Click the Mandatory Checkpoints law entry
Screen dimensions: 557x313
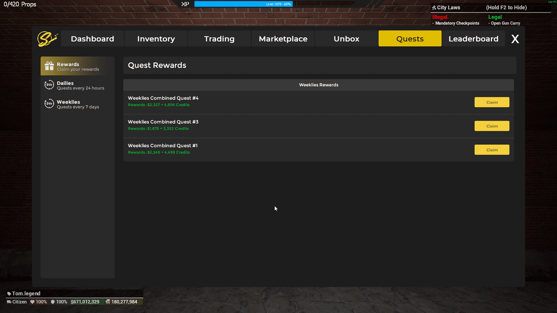(456, 23)
